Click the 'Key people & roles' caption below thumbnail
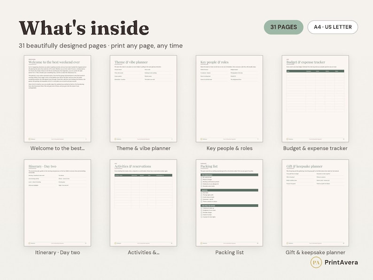The width and height of the screenshot is (373, 280). click(x=229, y=148)
